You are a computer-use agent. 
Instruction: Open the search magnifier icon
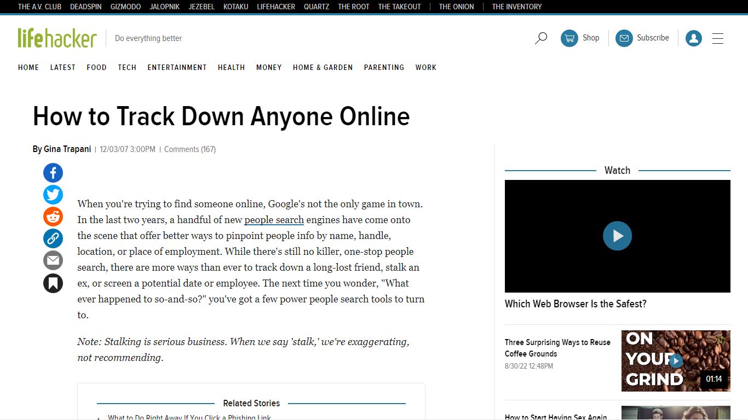click(541, 38)
